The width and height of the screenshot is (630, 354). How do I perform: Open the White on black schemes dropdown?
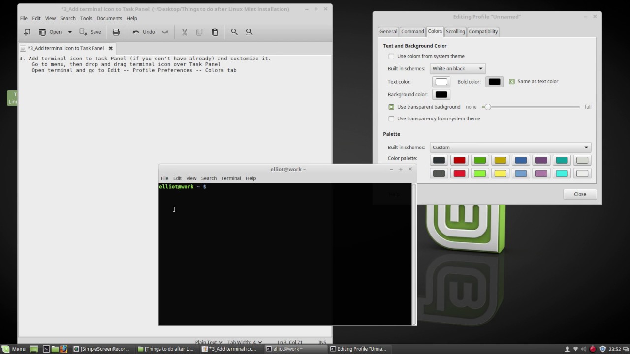tap(458, 68)
